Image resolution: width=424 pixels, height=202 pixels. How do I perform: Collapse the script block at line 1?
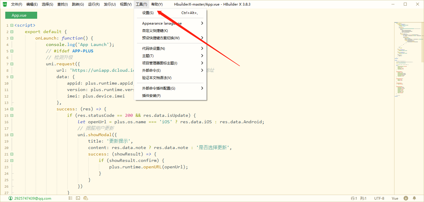[12, 25]
